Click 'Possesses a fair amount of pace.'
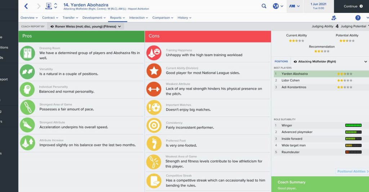Viewport: 369px width, 192px height. [67, 109]
